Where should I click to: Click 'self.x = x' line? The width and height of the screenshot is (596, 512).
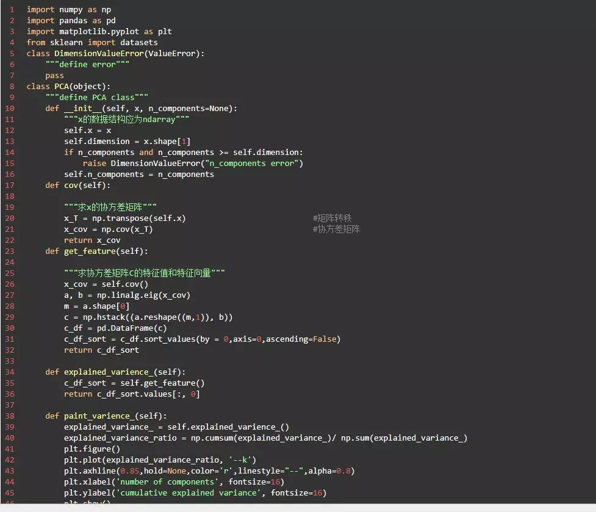88,131
